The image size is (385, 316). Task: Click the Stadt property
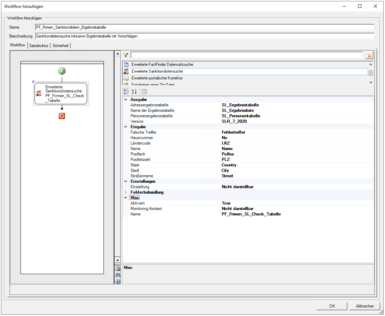tap(135, 170)
